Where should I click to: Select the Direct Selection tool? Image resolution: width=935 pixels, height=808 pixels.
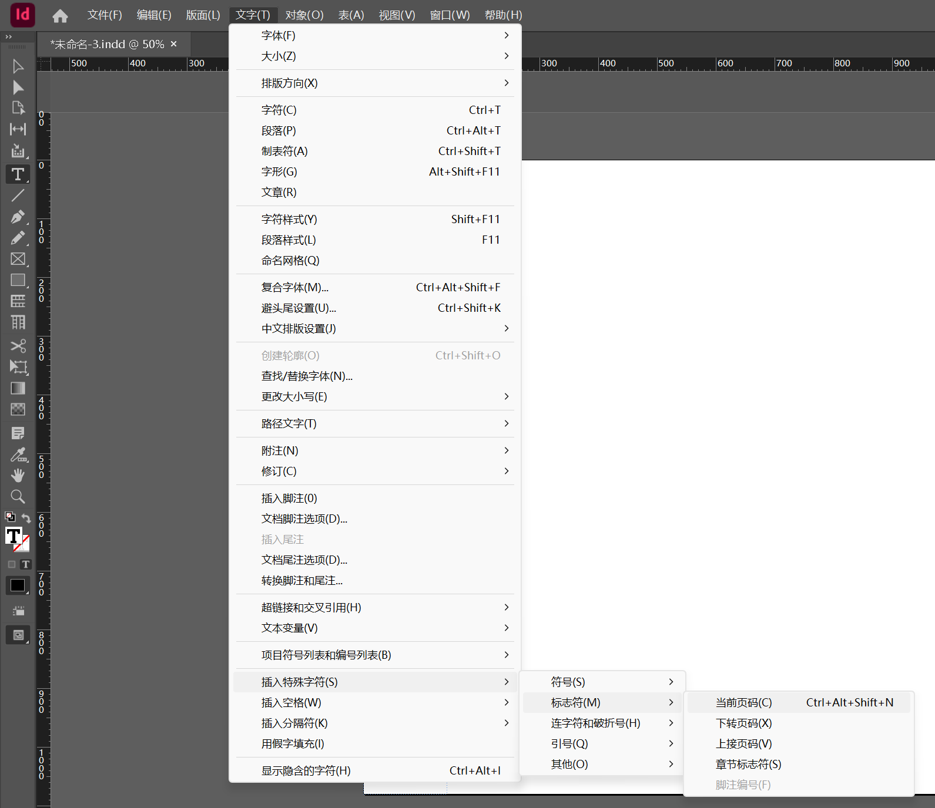[18, 87]
